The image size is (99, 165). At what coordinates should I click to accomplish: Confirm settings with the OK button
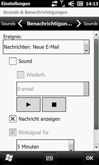click(x=90, y=158)
